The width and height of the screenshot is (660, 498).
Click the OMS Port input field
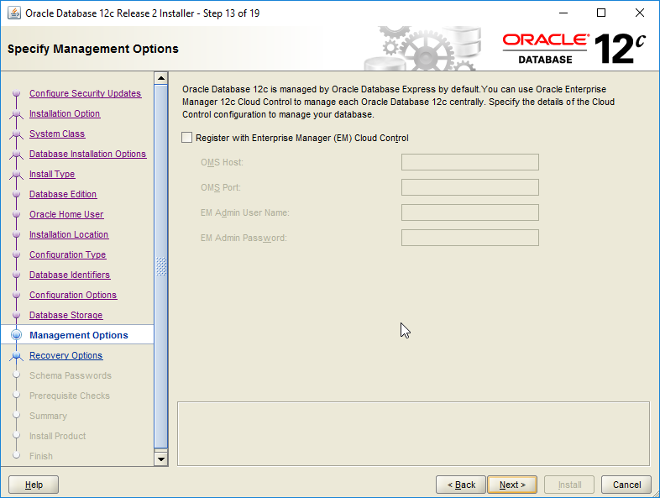469,187
